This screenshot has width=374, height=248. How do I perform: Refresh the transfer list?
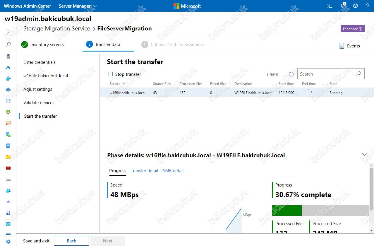pyautogui.click(x=291, y=74)
